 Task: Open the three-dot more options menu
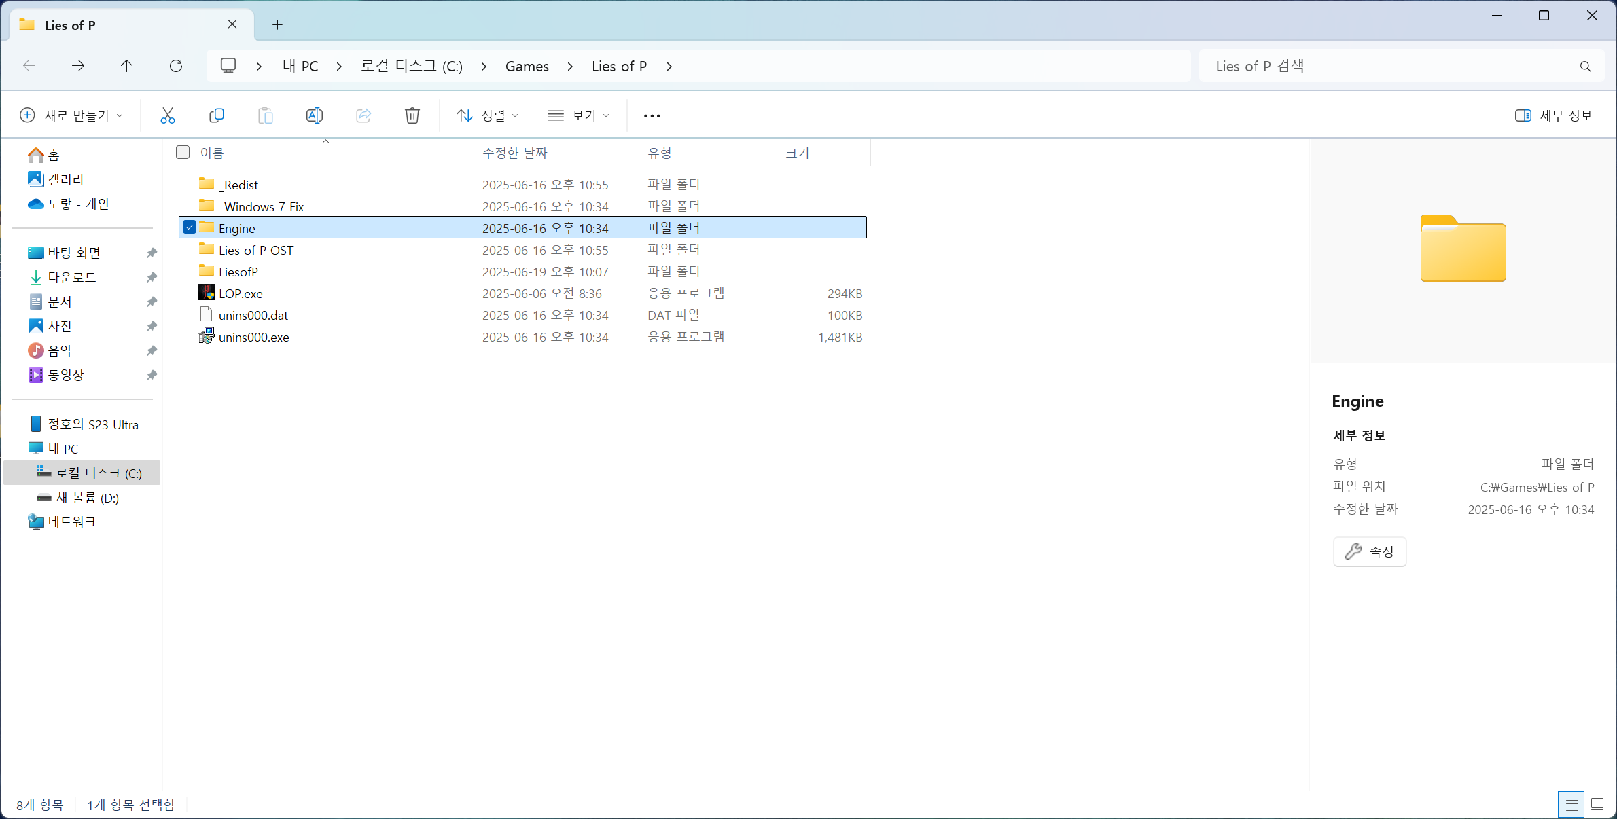click(652, 116)
